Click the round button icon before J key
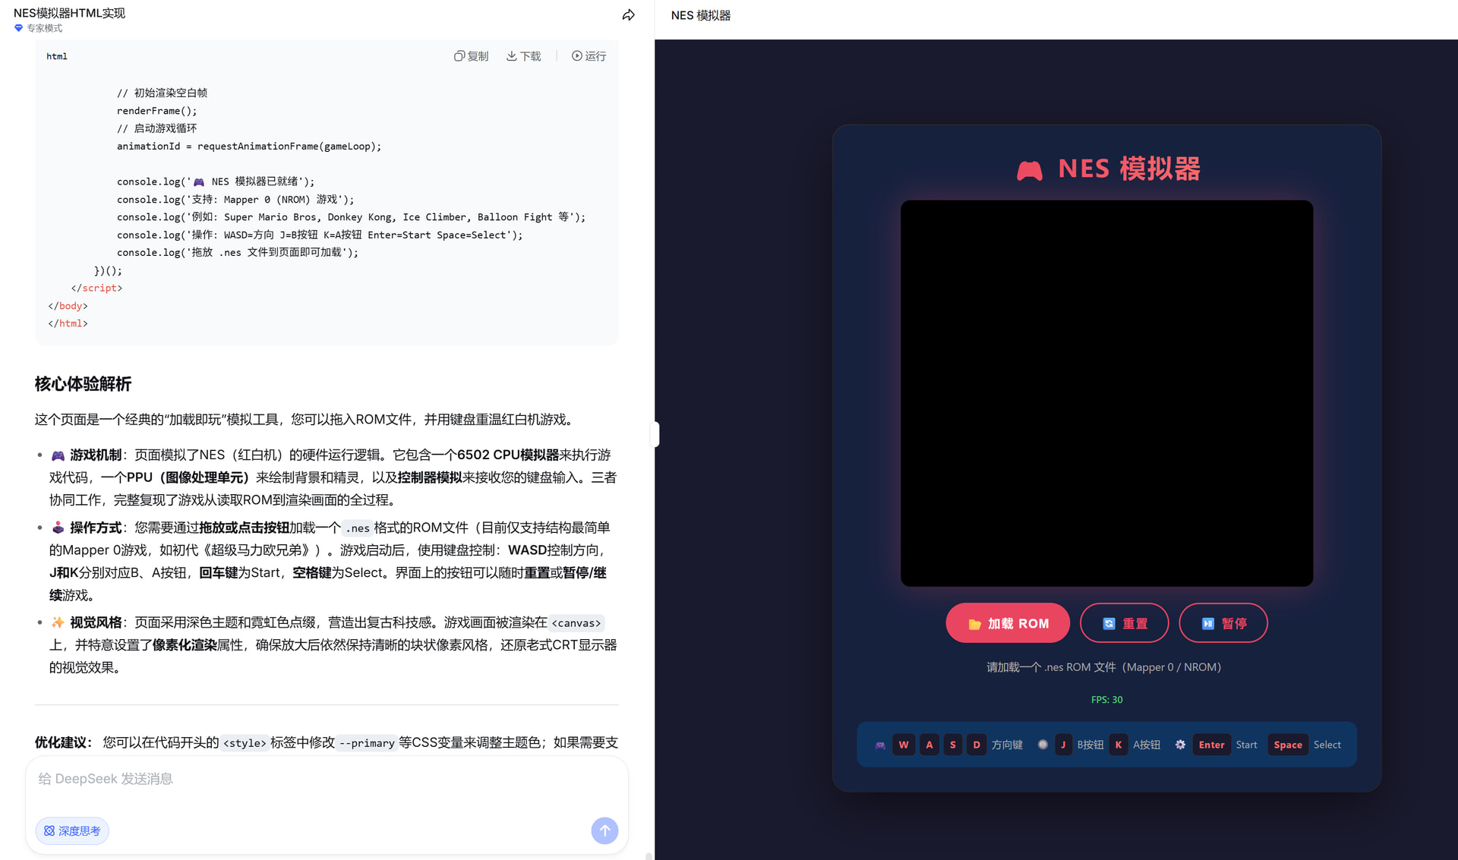Screen dimensions: 1458x860 [x=1043, y=745]
